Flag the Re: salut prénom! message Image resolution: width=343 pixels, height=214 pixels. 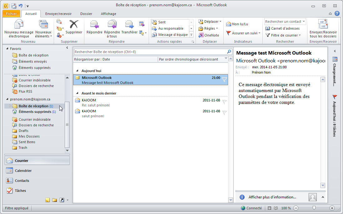coord(224,102)
